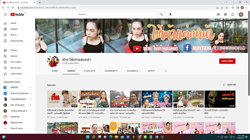Click the channel profile picture
The image size is (250, 140).
point(53,61)
